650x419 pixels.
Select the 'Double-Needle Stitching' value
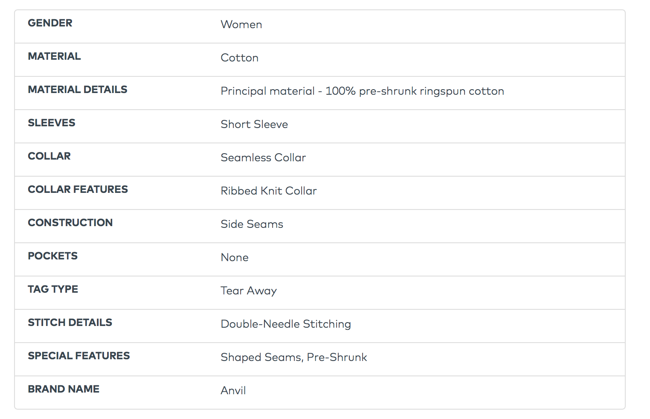coord(286,324)
